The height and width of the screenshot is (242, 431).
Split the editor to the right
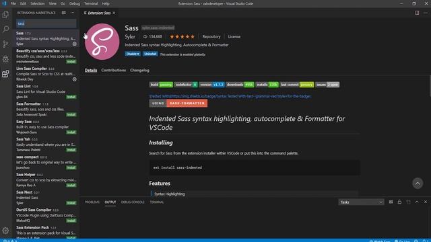tap(417, 13)
